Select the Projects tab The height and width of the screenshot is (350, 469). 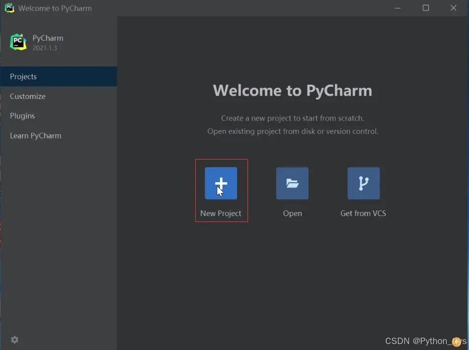(59, 77)
